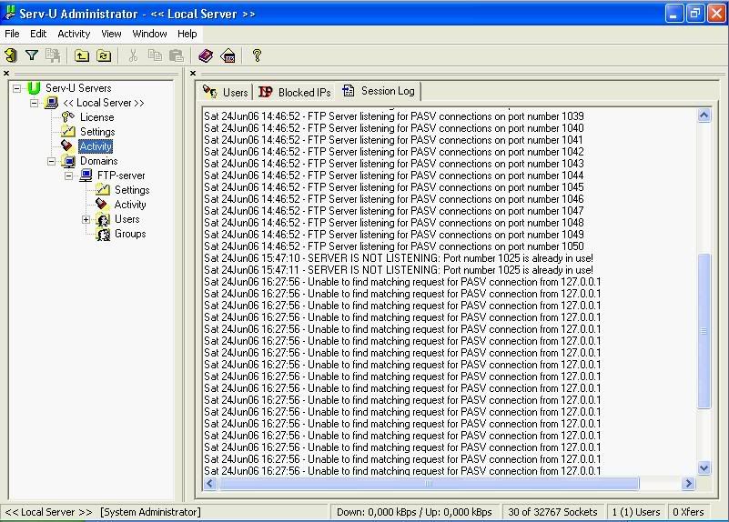Switch to the Users tab
Viewport: 729px width, 522px height.
pos(226,92)
